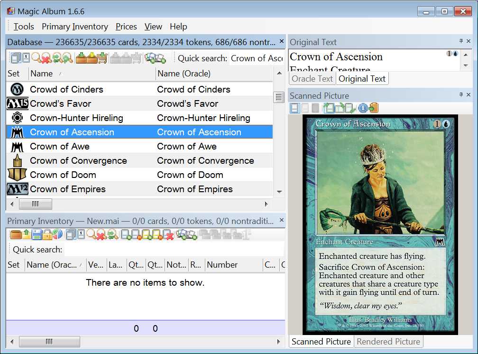The width and height of the screenshot is (478, 354).
Task: Click the gray card with green plus icon
Action: tap(126, 234)
